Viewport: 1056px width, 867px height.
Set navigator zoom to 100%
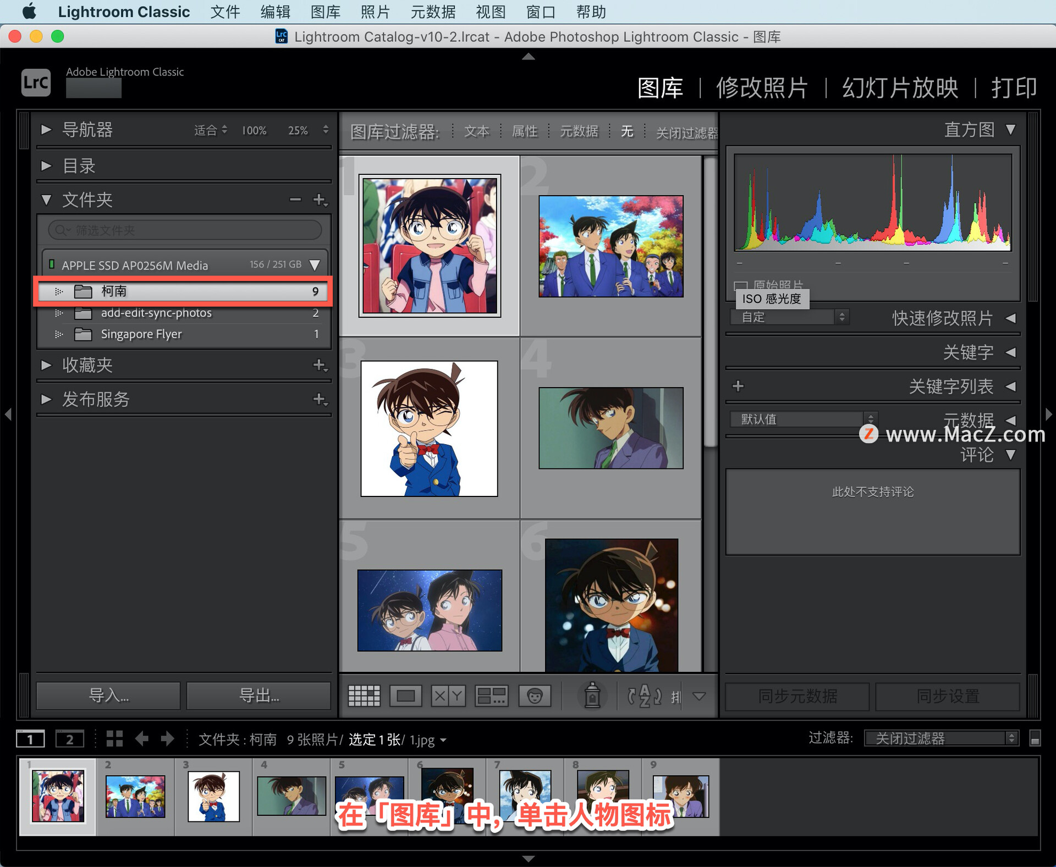click(x=254, y=131)
